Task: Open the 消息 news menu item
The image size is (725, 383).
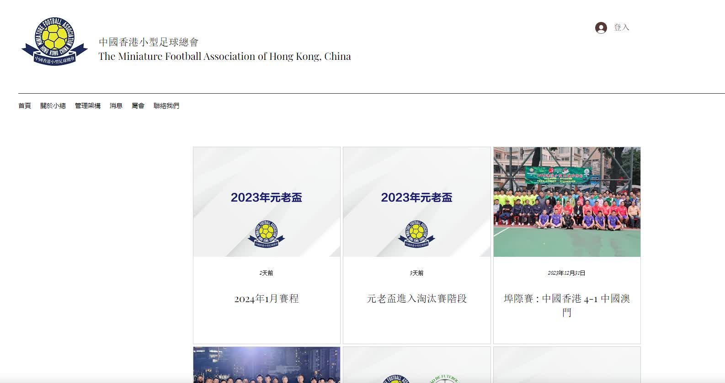Action: tap(116, 106)
